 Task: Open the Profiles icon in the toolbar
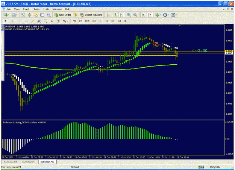pos(14,15)
